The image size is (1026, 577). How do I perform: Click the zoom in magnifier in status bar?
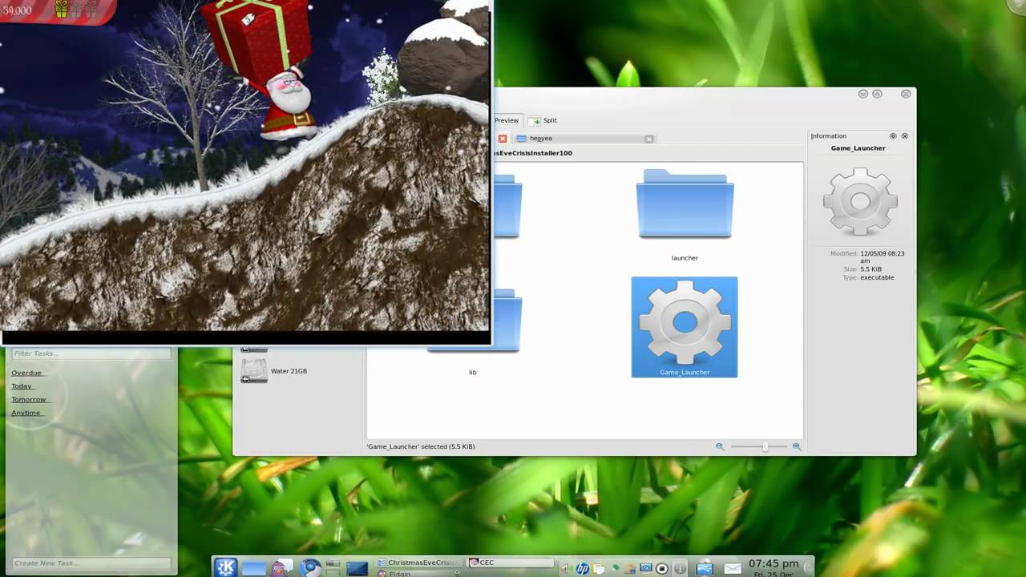[797, 446]
